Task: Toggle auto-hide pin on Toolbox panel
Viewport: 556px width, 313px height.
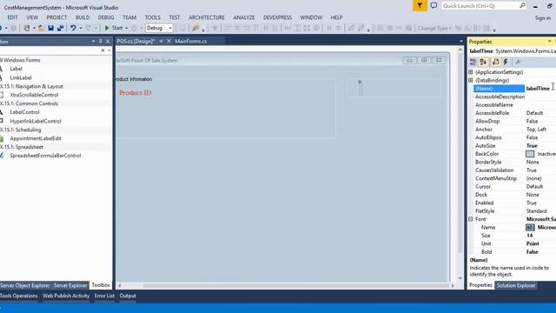Action: (x=101, y=41)
